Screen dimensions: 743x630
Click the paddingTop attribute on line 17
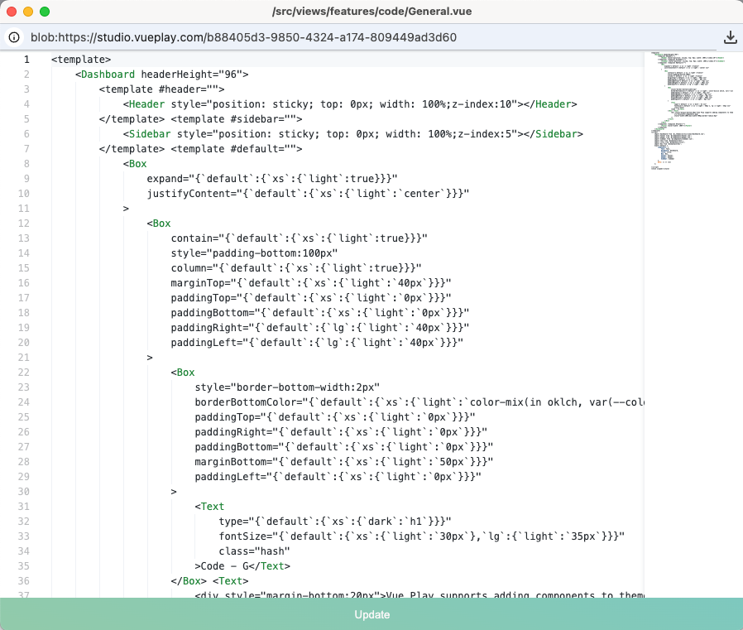point(311,298)
